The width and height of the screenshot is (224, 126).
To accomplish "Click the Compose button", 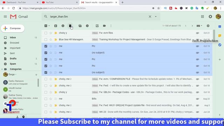I will click(13, 28).
